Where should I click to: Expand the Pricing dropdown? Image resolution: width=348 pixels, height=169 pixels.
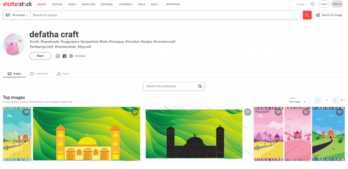coord(302,4)
